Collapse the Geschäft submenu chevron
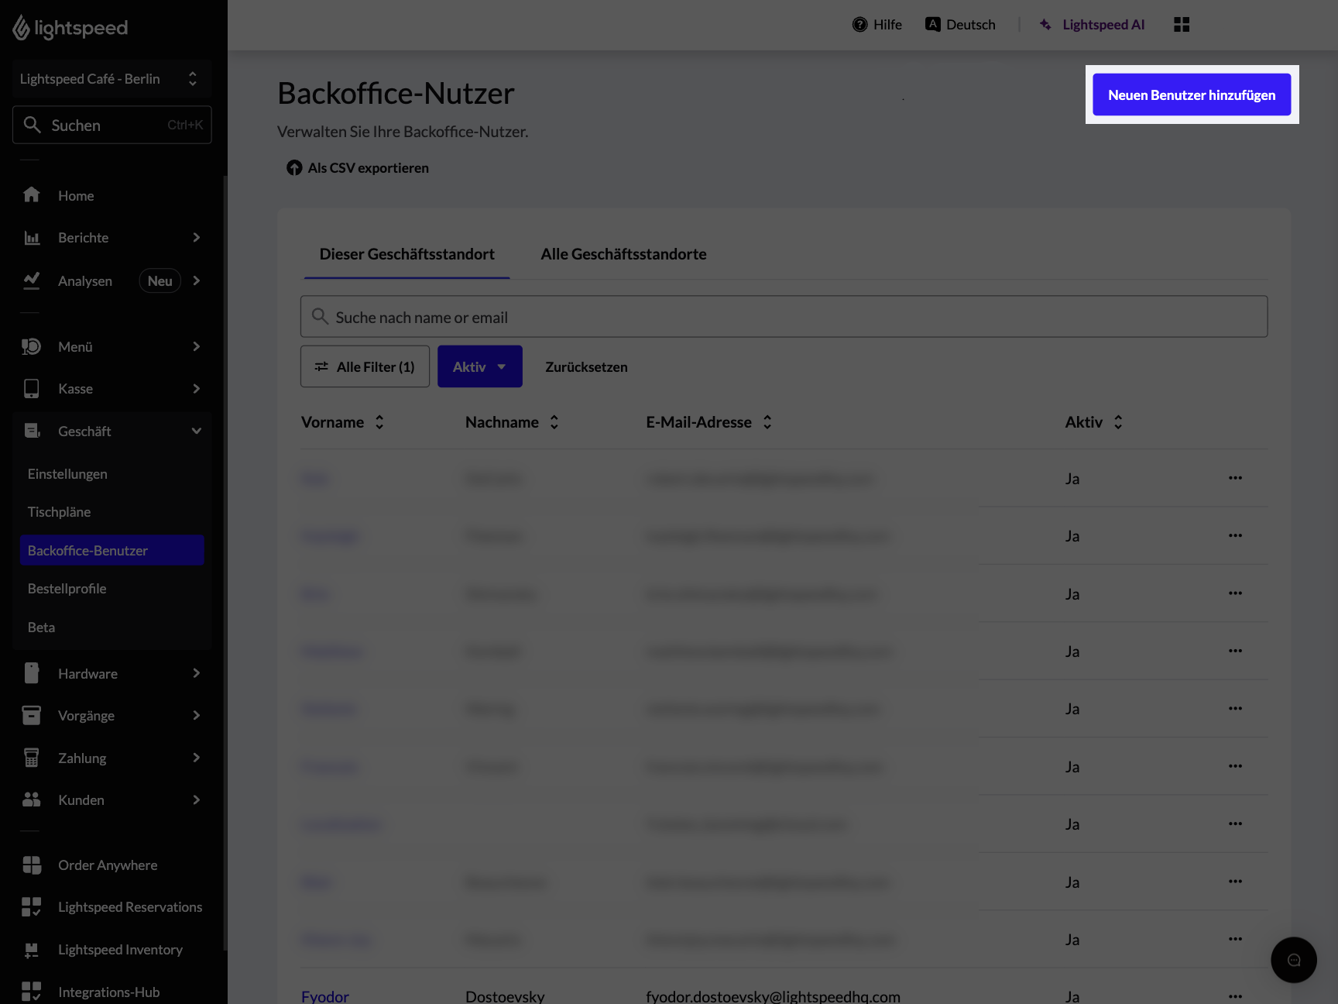This screenshot has width=1338, height=1004. tap(197, 431)
